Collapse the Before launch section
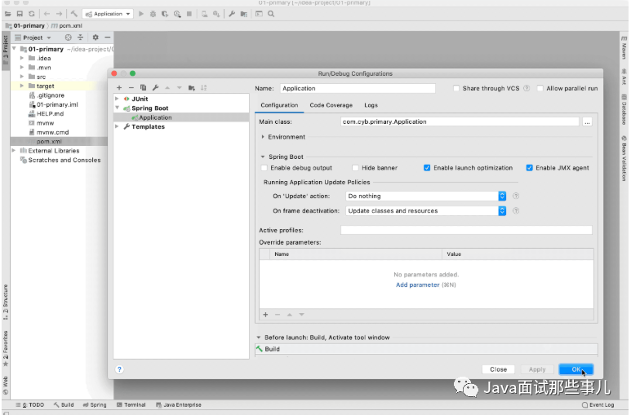 (259, 338)
